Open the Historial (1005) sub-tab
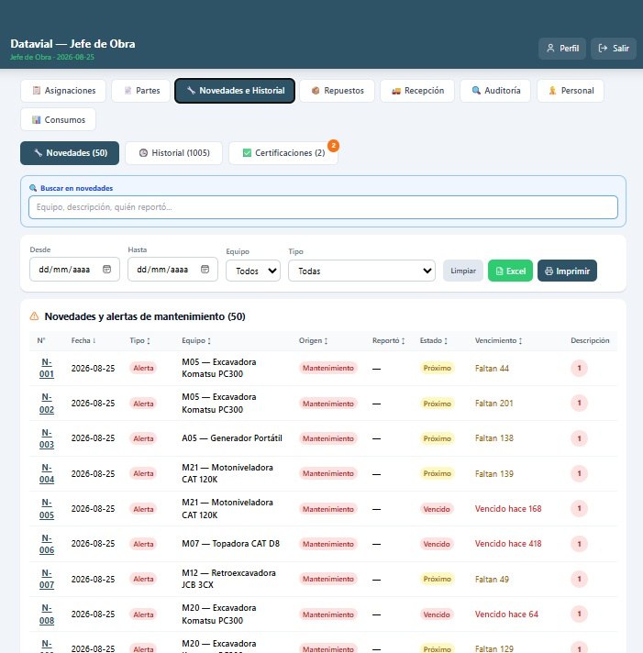643x653 pixels. (x=174, y=153)
